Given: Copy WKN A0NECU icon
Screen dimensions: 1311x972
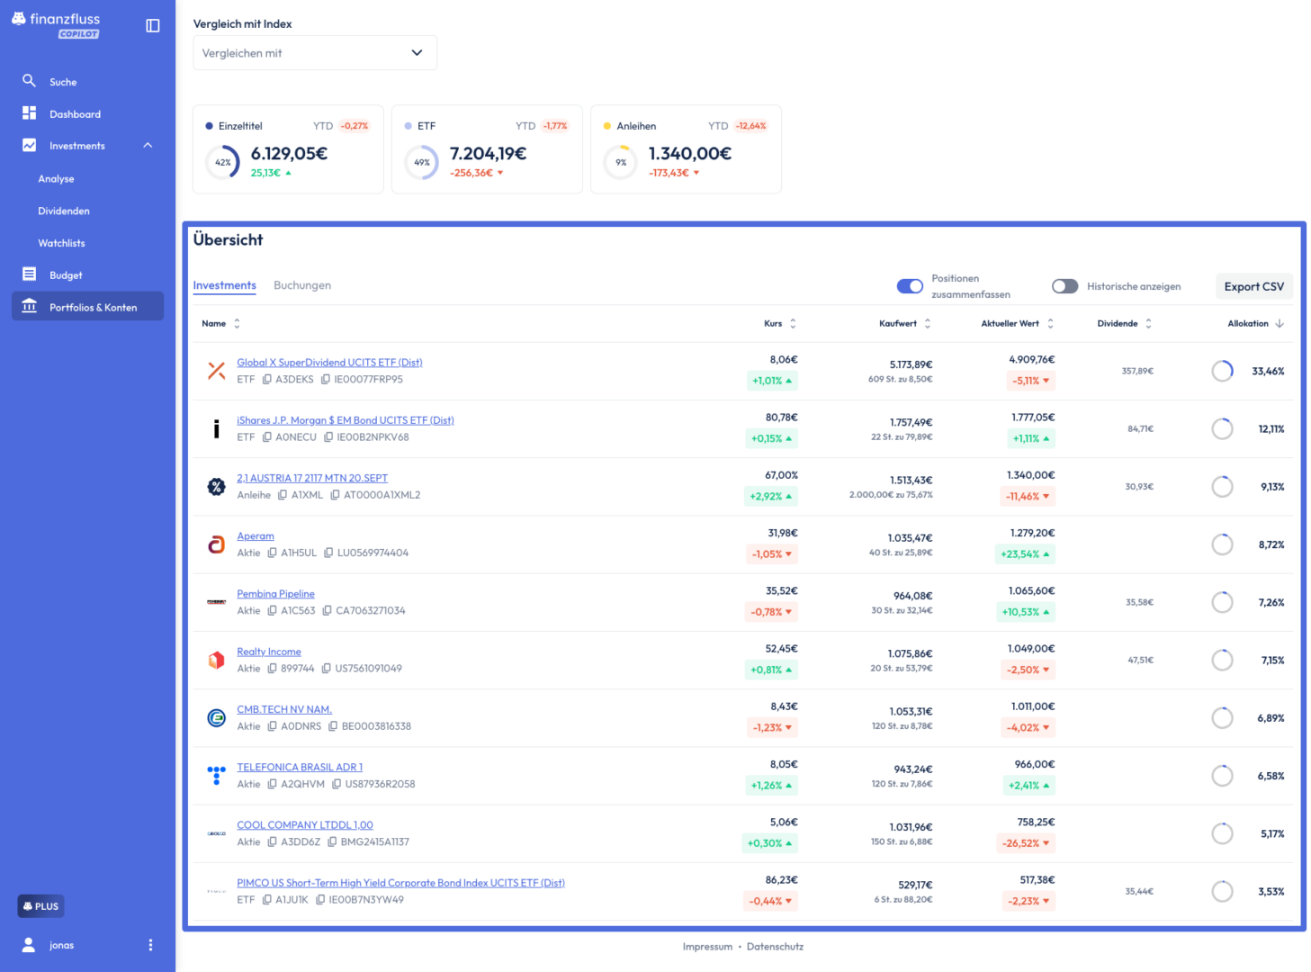Looking at the screenshot, I should pyautogui.click(x=267, y=437).
